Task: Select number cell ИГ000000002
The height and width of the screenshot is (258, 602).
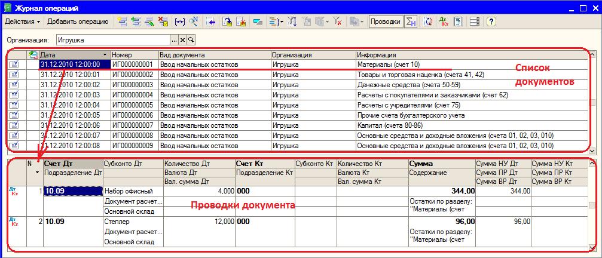Action: [135, 75]
